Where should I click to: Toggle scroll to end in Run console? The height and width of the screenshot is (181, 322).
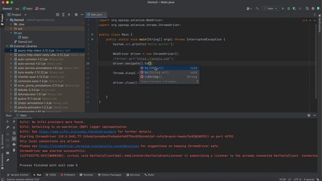pos(14,139)
